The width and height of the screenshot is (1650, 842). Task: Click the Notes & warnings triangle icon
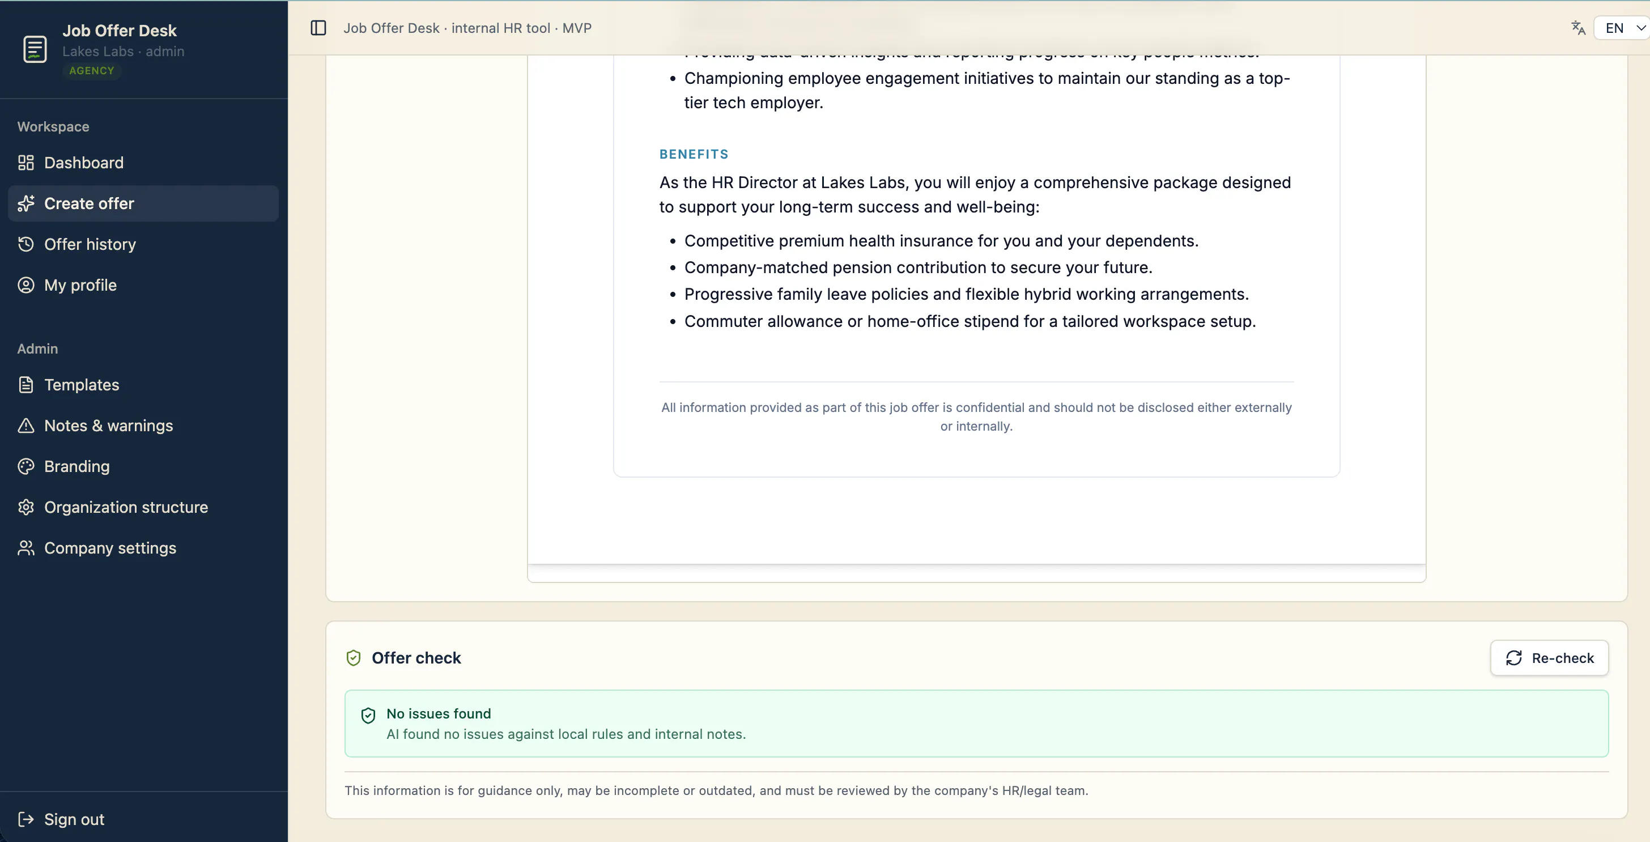point(25,426)
